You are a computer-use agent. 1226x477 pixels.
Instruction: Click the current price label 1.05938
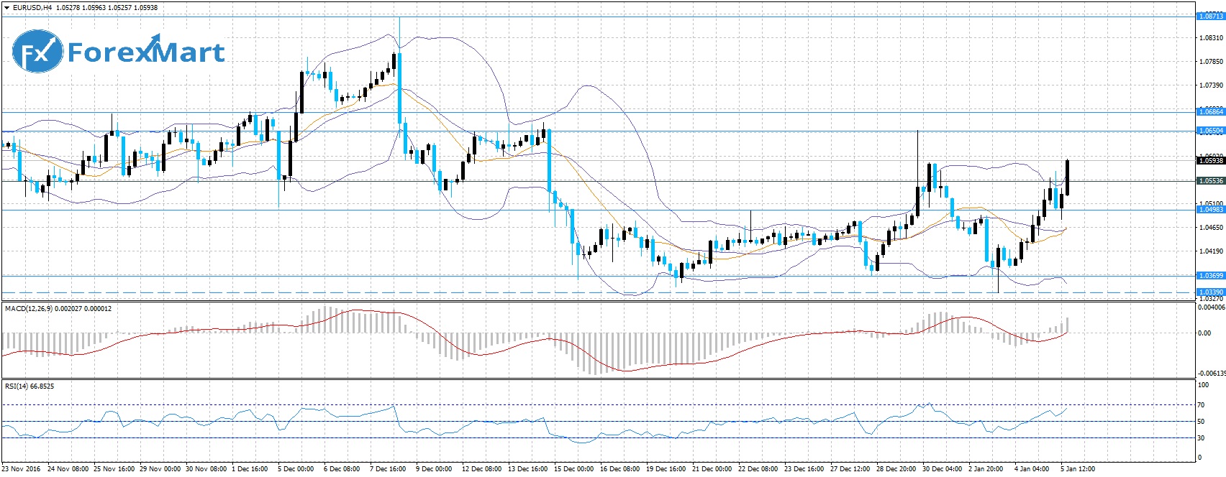coord(1210,161)
